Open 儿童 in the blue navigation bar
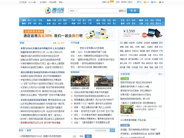This screenshot has height=138, width=184. click(141, 23)
